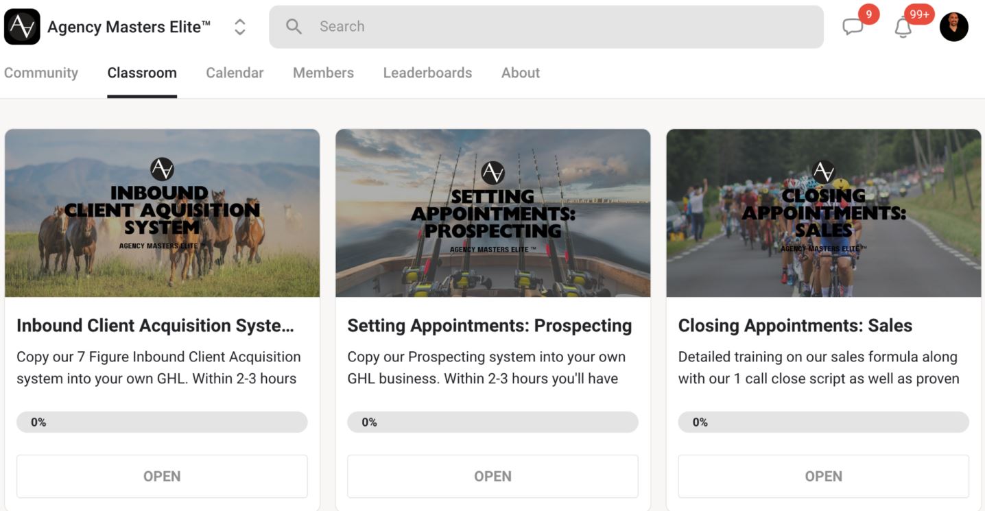This screenshot has width=985, height=511.
Task: Open the Inbound Client Acquisition System course
Action: click(162, 476)
